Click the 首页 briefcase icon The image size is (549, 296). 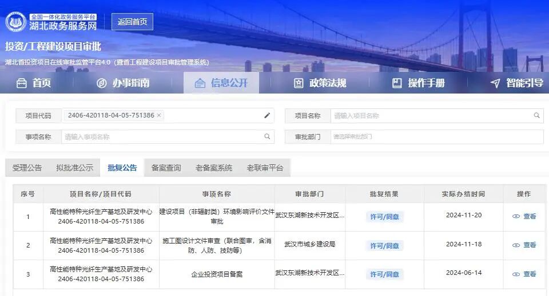[22, 83]
